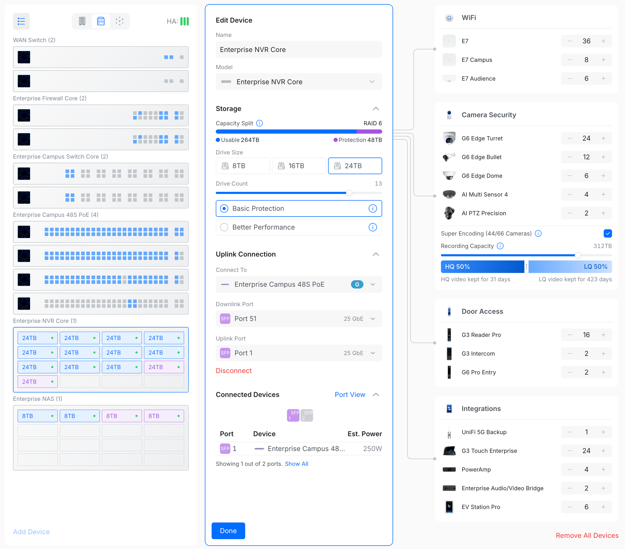The height and width of the screenshot is (549, 625).
Task: Select the storage device view icon
Action: 101,21
